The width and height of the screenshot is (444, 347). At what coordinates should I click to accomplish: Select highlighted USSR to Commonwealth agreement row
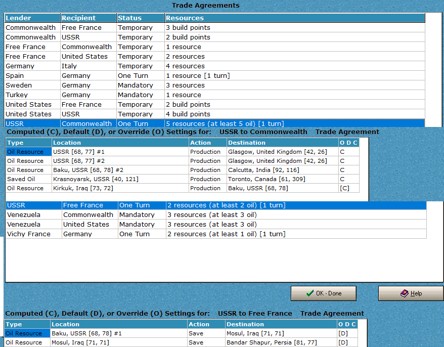tap(214, 123)
